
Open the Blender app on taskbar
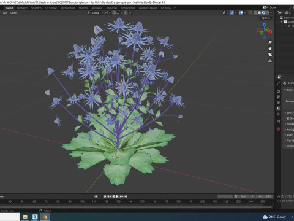[x=45, y=217]
